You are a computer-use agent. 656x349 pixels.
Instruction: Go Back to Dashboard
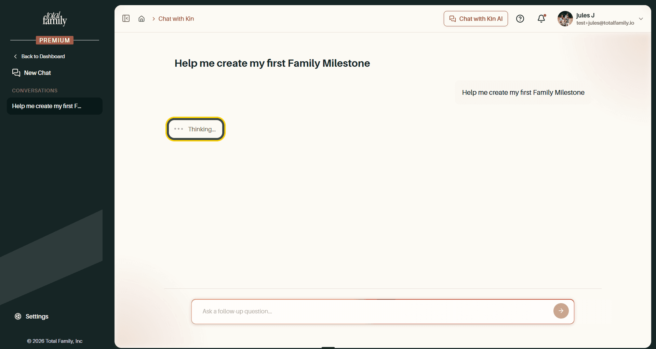tap(39, 56)
